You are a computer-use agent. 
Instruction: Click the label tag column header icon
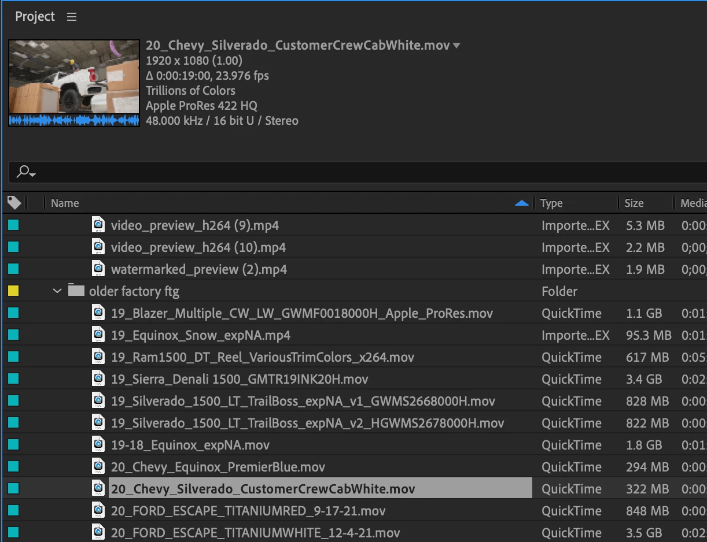(x=14, y=203)
